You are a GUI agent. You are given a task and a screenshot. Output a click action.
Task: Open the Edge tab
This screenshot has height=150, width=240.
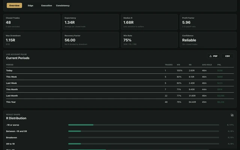tap(30, 6)
